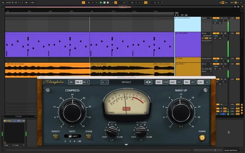
Task: Set Drum Rack monitoring to In
Action: point(203,38)
